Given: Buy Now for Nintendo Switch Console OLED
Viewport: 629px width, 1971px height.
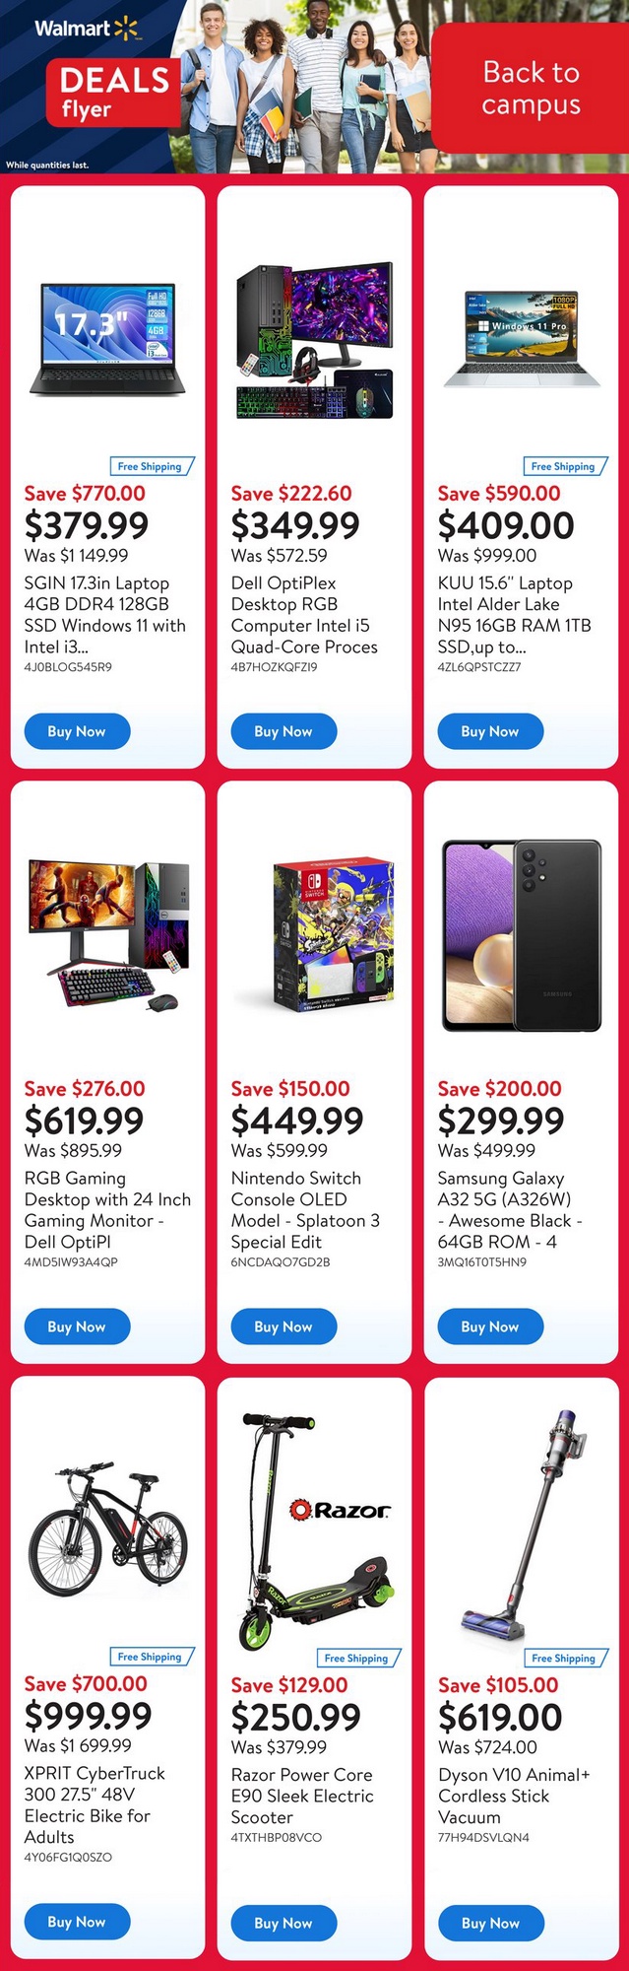Looking at the screenshot, I should [283, 1326].
